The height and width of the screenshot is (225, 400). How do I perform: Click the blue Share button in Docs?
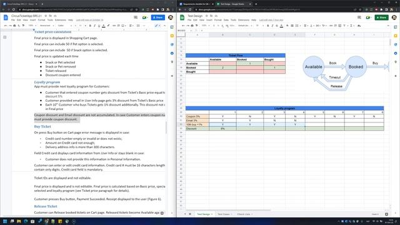tap(158, 17)
